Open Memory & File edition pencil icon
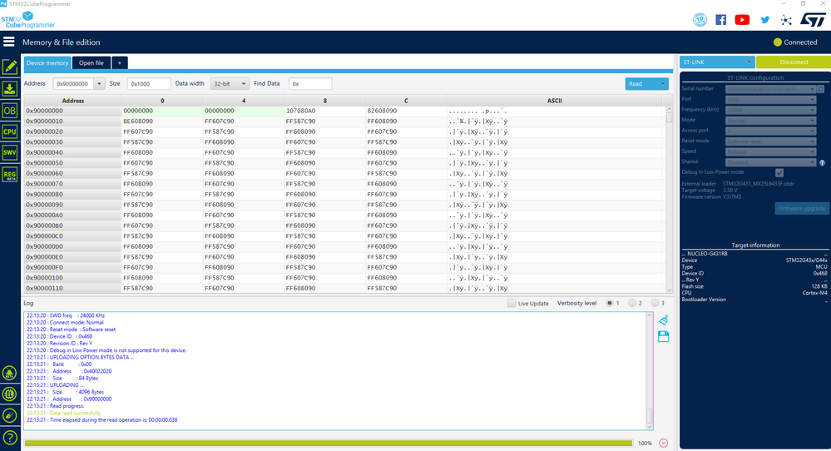This screenshot has height=451, width=831. pos(9,67)
